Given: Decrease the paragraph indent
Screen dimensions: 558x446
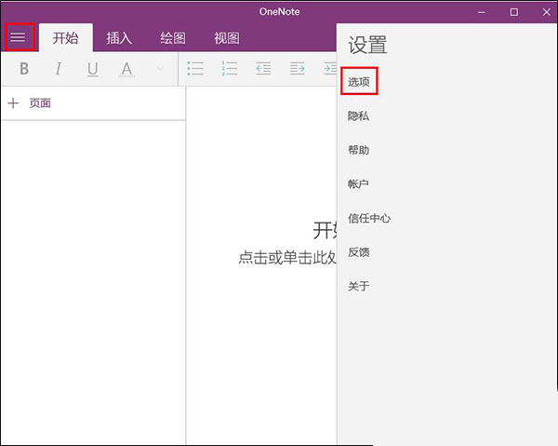Looking at the screenshot, I should point(263,68).
